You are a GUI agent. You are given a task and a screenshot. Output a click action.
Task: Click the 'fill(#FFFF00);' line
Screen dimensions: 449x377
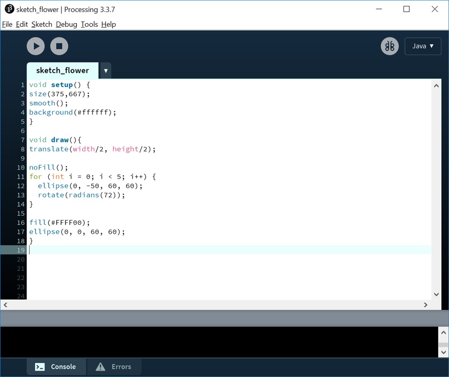pyautogui.click(x=60, y=222)
